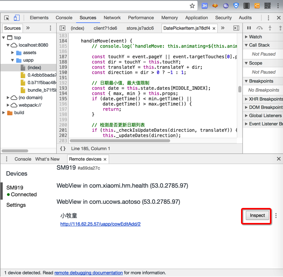Select the SM919 connected device

click(21, 191)
